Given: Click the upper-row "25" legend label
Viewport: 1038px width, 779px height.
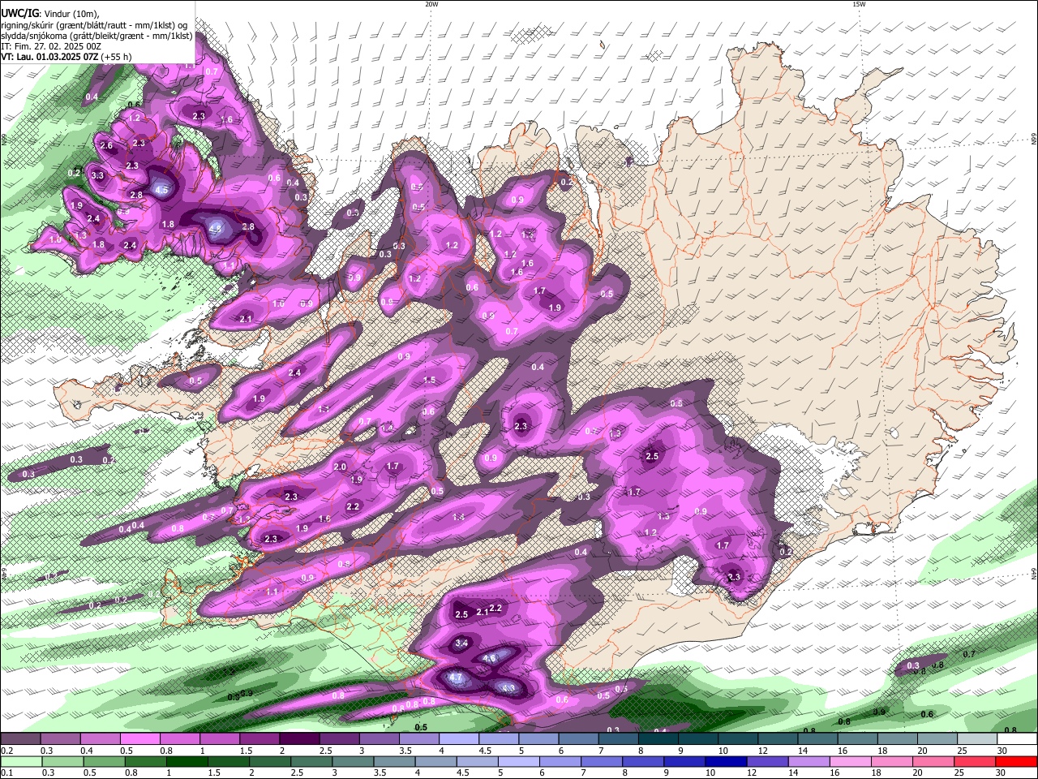Looking at the screenshot, I should (x=963, y=751).
